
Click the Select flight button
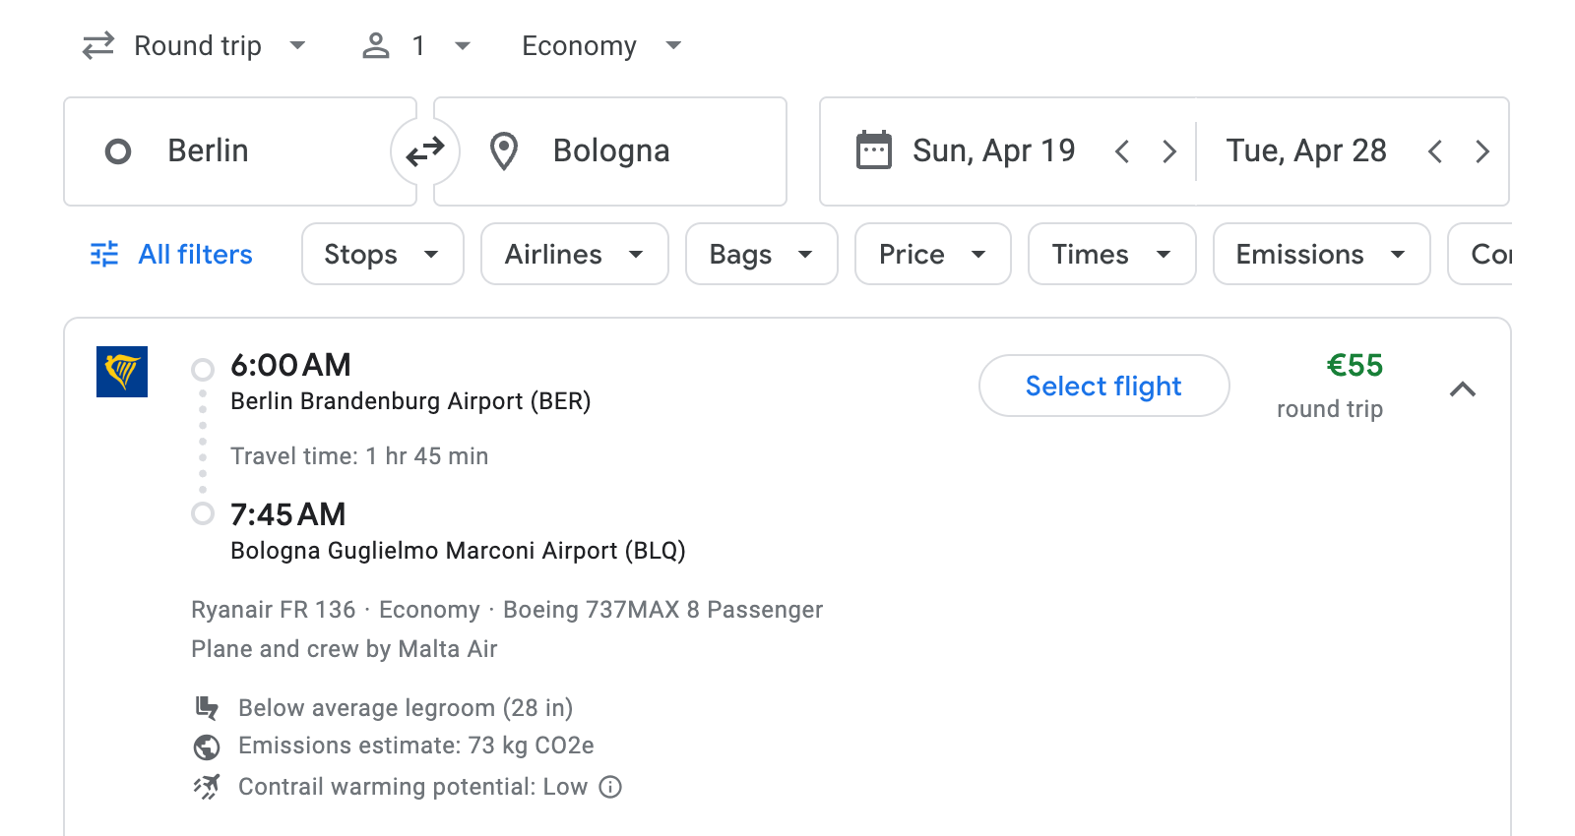pyautogui.click(x=1103, y=386)
